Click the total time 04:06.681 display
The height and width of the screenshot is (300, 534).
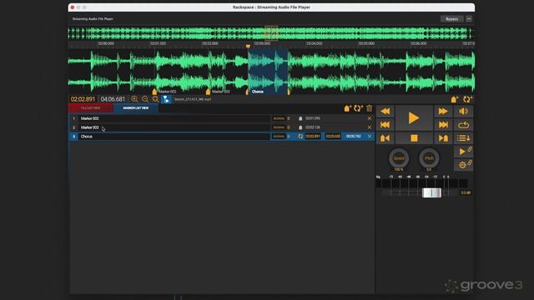(113, 99)
